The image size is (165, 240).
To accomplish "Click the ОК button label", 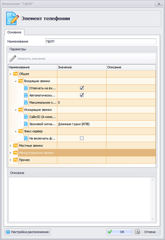I will click(x=122, y=232).
